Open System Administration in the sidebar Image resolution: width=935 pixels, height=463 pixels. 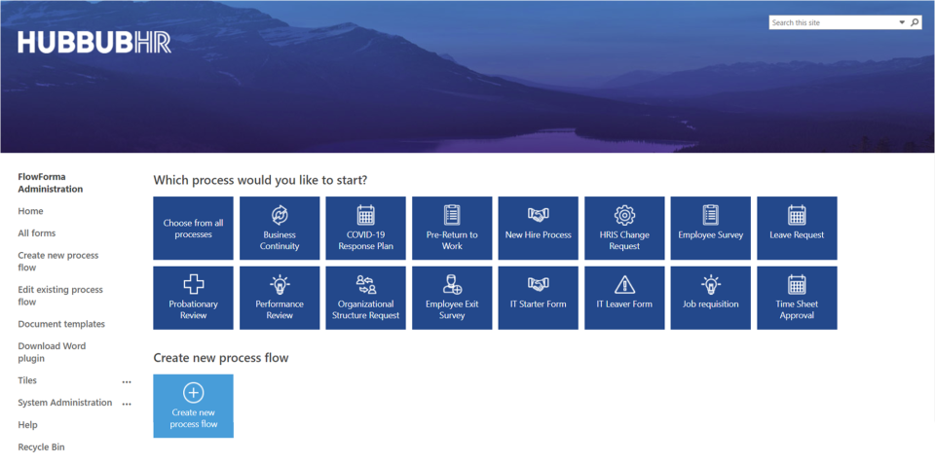(x=65, y=403)
